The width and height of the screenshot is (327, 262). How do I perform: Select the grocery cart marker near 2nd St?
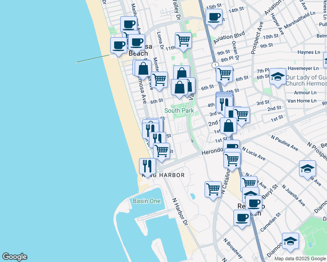click(241, 116)
